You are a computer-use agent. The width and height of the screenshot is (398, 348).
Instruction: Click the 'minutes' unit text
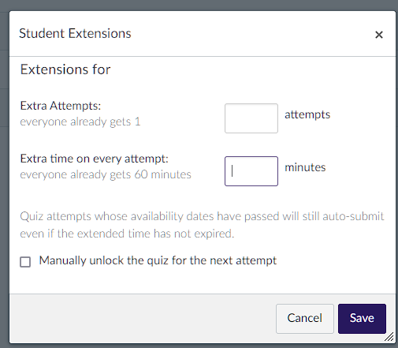(x=305, y=167)
